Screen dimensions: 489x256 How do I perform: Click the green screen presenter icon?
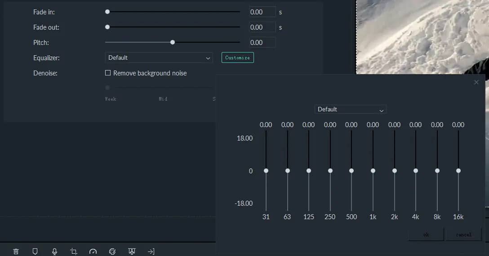(x=132, y=252)
